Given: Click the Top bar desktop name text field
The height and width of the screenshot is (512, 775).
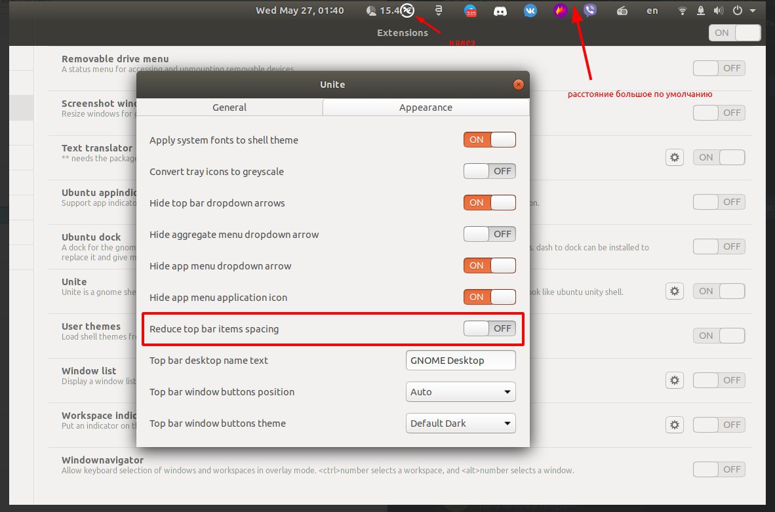Looking at the screenshot, I should pos(461,361).
